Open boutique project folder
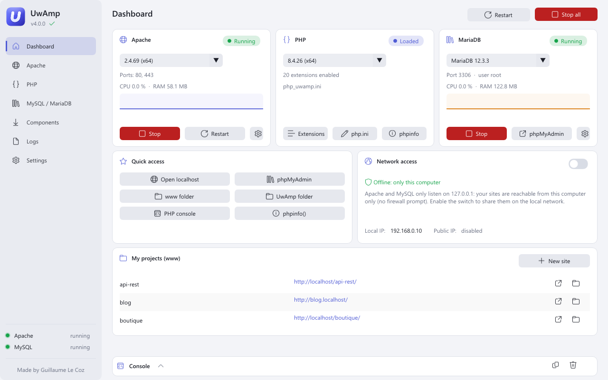The height and width of the screenshot is (380, 608). tap(576, 319)
